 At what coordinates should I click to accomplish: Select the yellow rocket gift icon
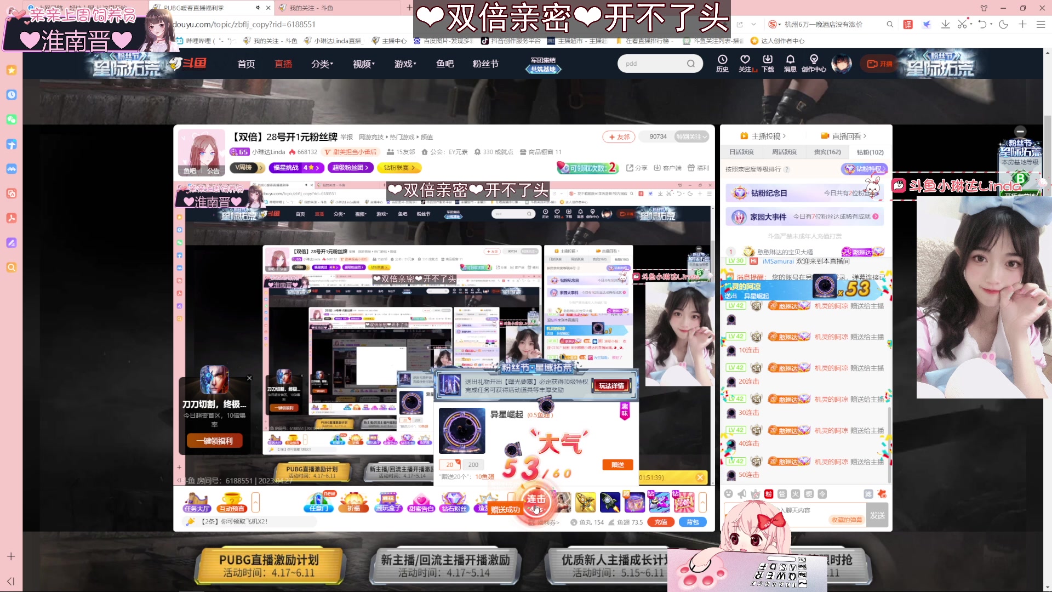pos(585,502)
